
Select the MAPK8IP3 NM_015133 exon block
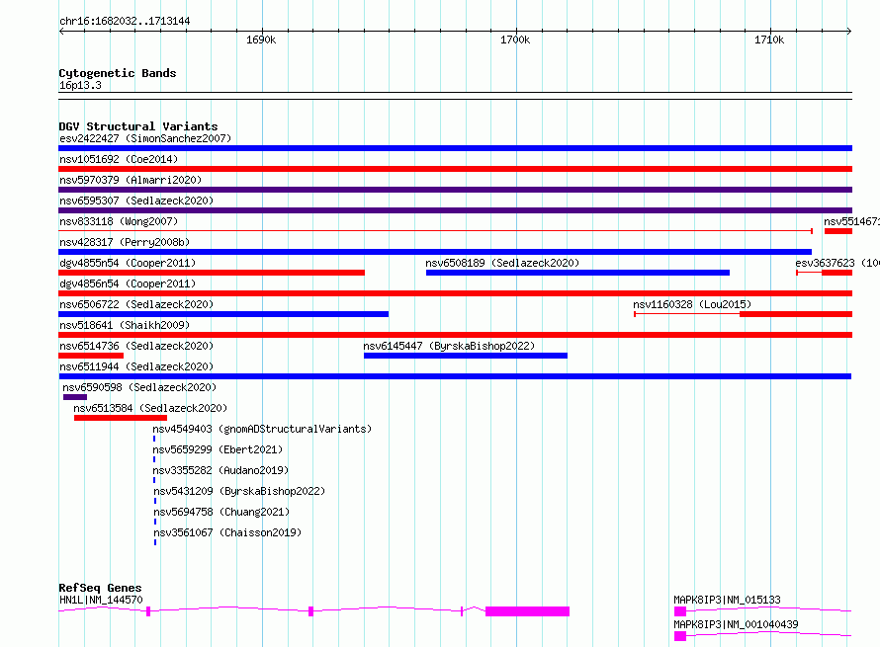coord(680,611)
